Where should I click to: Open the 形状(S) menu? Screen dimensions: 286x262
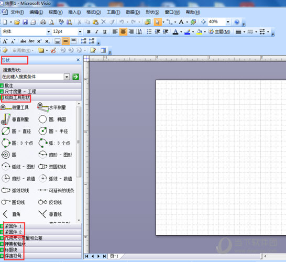click(x=152, y=12)
